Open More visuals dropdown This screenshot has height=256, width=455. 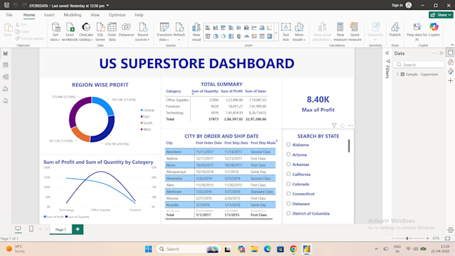coord(299,39)
